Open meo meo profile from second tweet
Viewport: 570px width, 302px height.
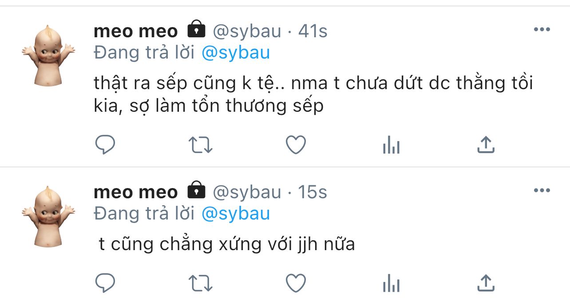click(x=136, y=192)
